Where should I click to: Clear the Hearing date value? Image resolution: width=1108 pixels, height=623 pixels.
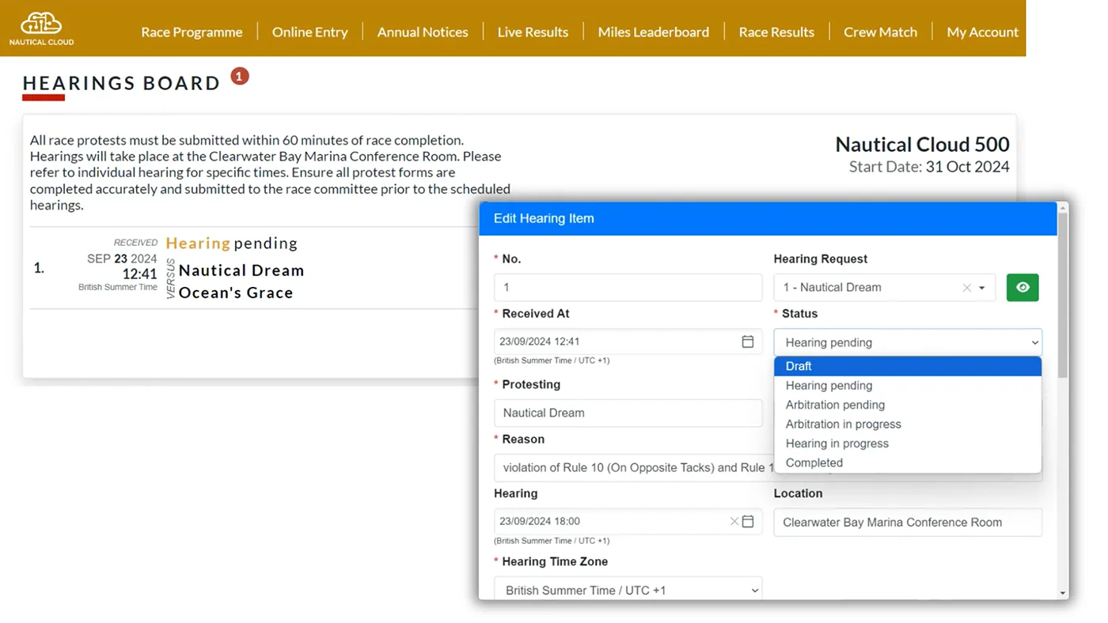734,522
